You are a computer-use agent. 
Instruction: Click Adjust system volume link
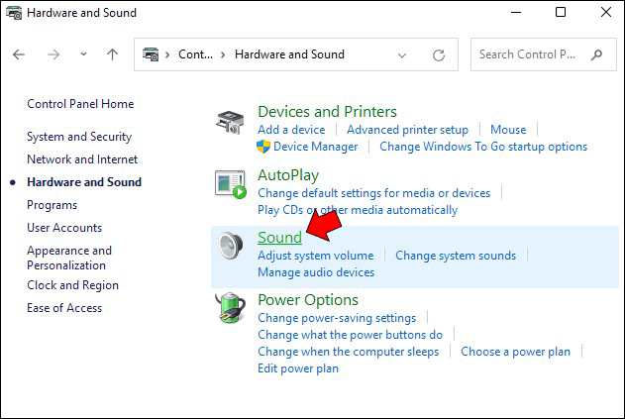pyautogui.click(x=315, y=256)
